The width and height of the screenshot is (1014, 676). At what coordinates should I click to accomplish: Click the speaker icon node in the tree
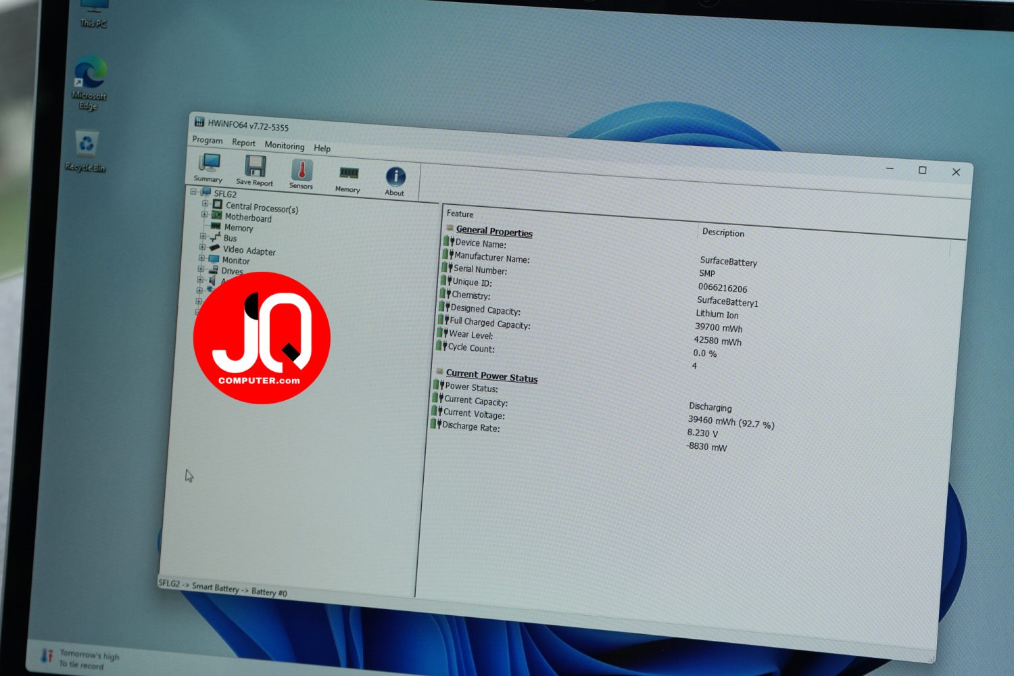(x=212, y=280)
